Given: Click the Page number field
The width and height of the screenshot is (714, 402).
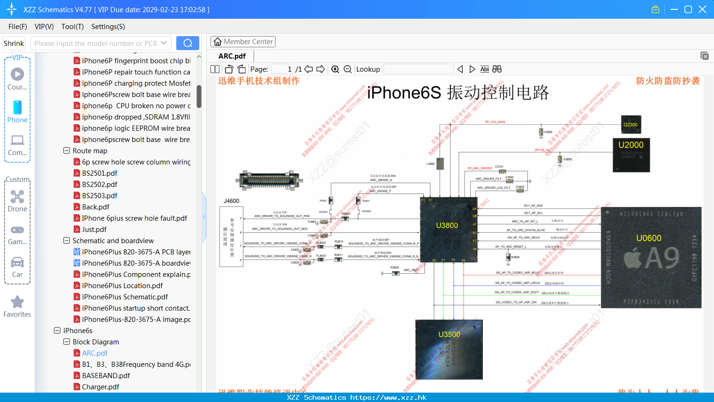Looking at the screenshot, I should (283, 69).
